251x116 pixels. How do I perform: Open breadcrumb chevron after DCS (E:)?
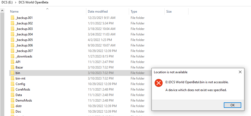(x=16, y=2)
